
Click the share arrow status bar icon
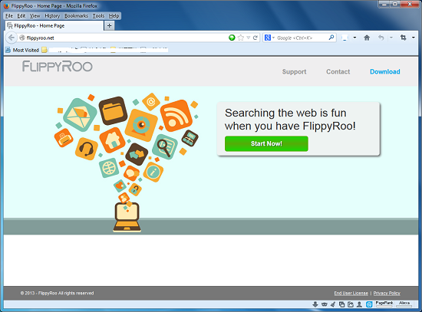click(351, 304)
